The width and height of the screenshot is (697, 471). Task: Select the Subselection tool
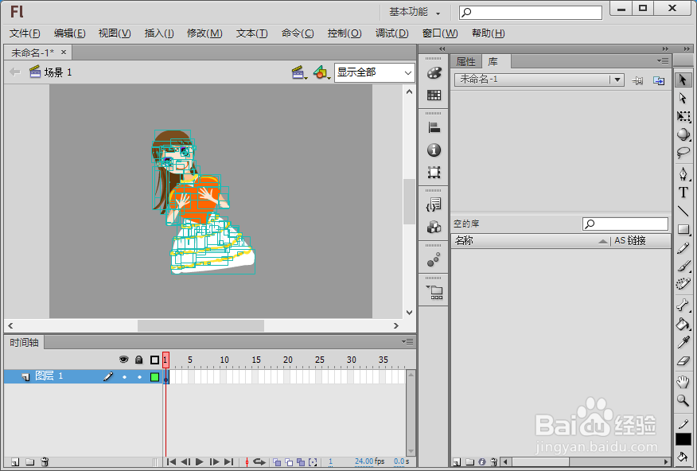click(x=683, y=98)
